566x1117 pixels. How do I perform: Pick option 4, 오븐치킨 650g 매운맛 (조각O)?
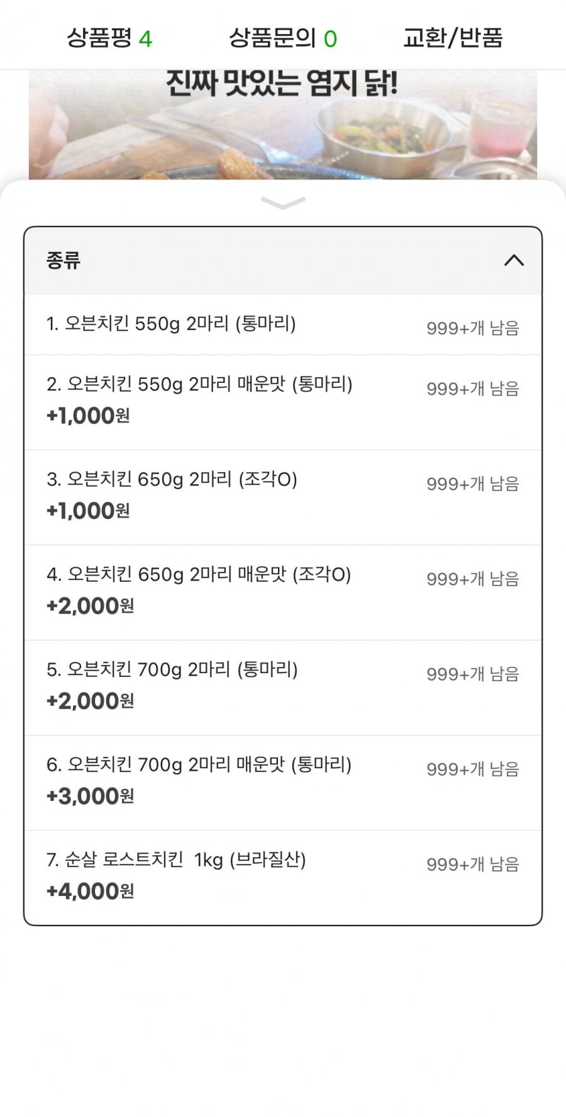[199, 575]
